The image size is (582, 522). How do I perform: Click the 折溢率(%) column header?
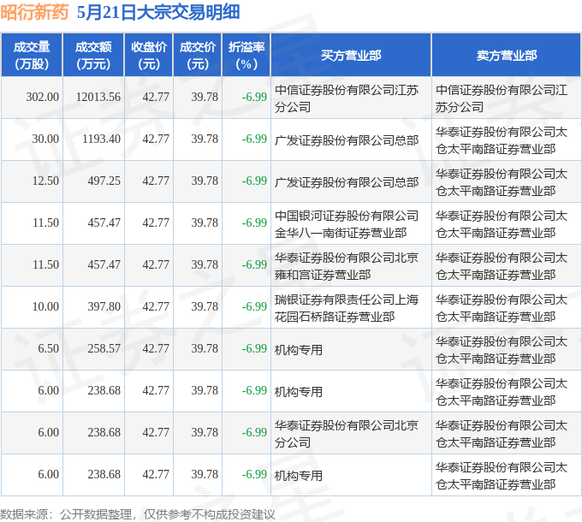tap(246, 56)
